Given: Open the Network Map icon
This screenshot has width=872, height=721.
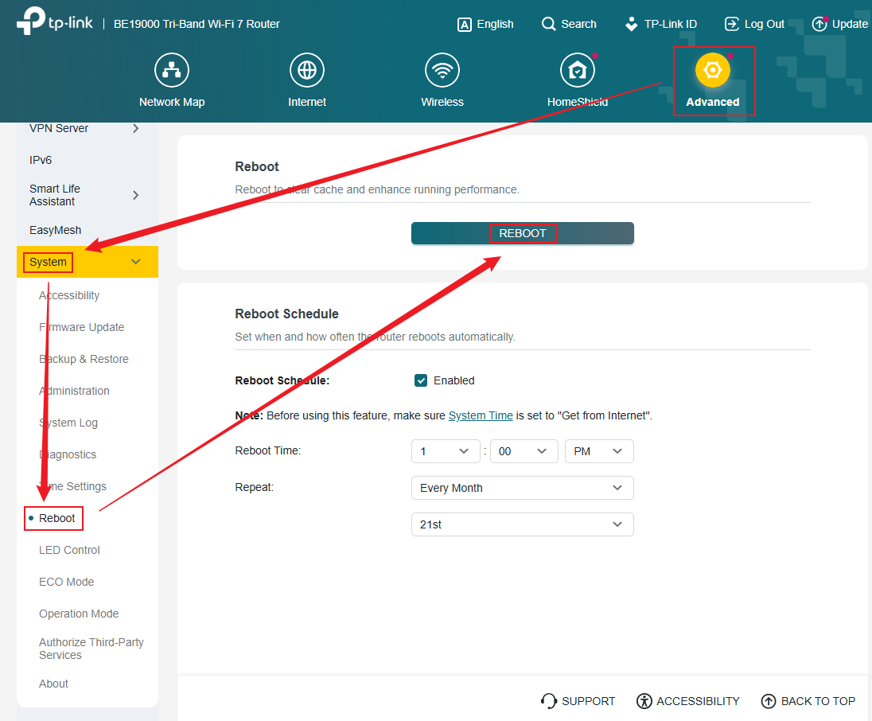Looking at the screenshot, I should tap(172, 69).
